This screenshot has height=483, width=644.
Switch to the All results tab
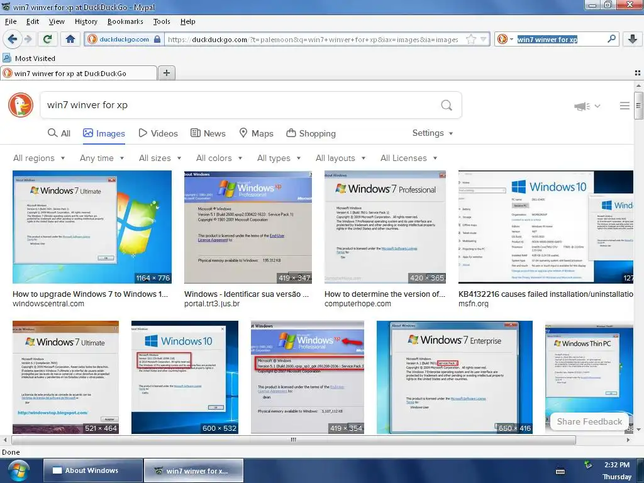[x=59, y=133]
